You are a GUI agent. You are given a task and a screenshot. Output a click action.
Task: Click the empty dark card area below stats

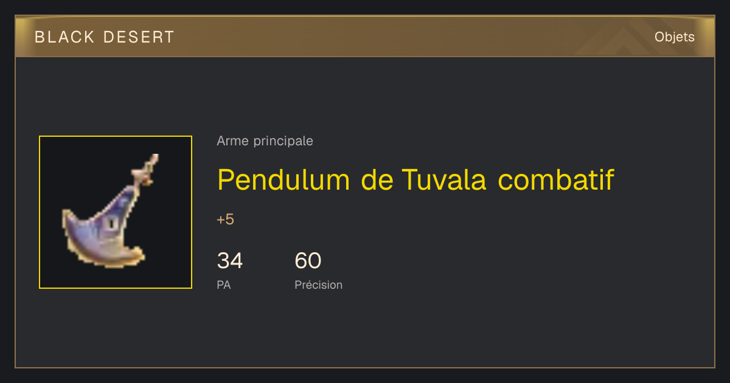(426, 331)
